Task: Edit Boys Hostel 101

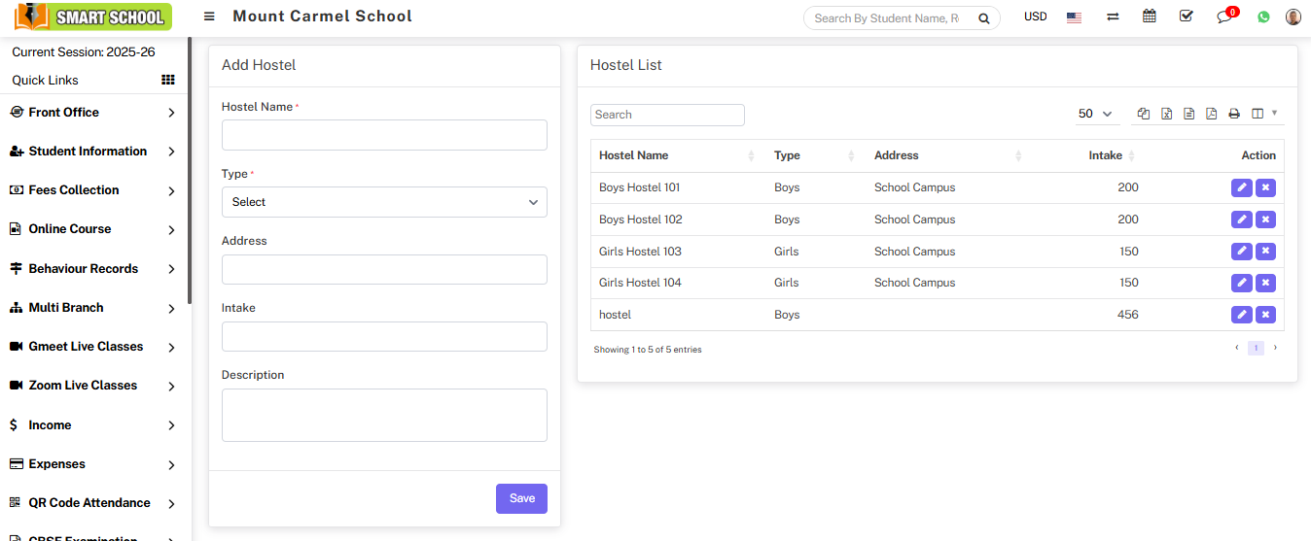Action: 1242,187
